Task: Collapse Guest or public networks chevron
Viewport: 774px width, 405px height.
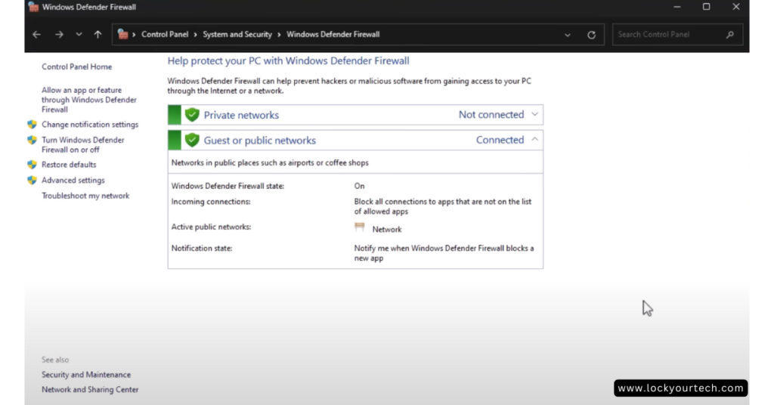Action: point(534,140)
